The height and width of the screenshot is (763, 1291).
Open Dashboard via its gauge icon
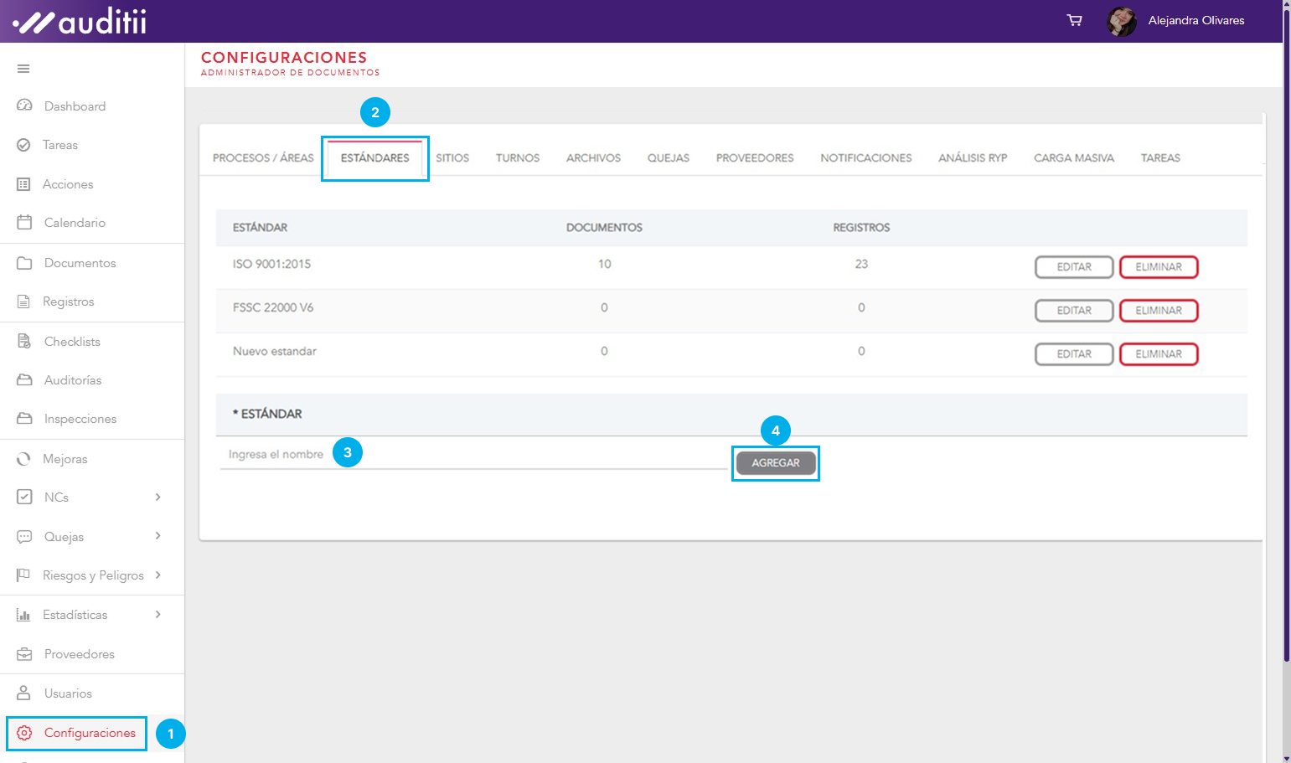point(24,106)
